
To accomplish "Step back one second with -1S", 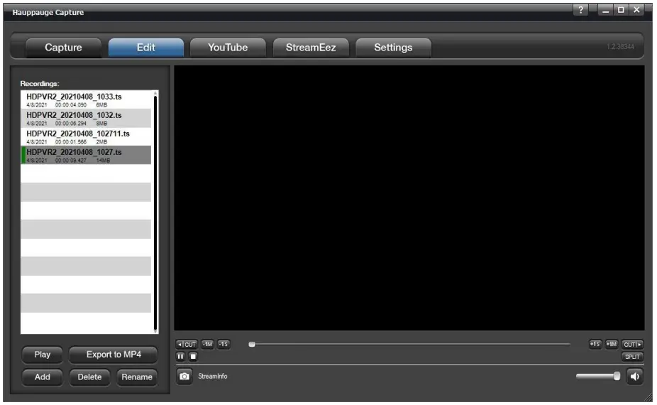I will (223, 345).
